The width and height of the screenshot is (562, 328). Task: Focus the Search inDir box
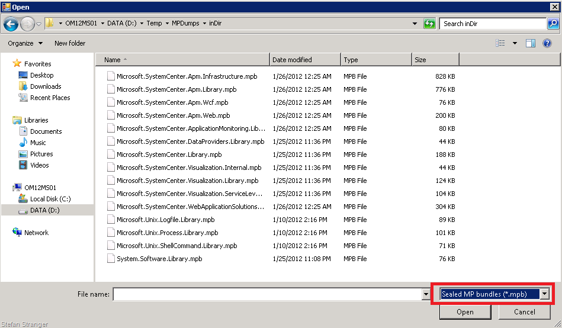(x=493, y=24)
